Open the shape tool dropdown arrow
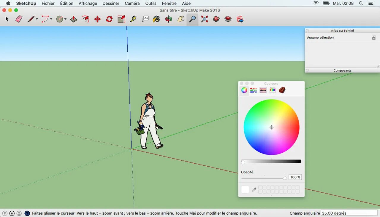This screenshot has height=217, width=380. 65,19
